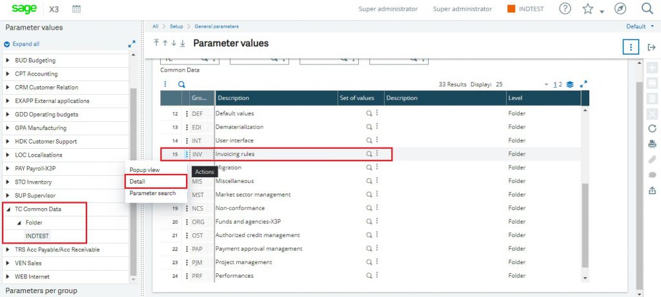Select TRS Acc Payable/Acc Receivable tree item
This screenshot has height=297, width=661.
pos(57,249)
